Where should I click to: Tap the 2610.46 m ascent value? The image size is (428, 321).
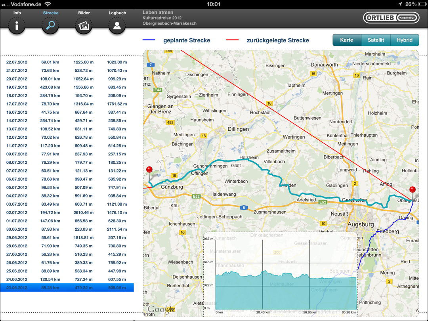(84, 212)
